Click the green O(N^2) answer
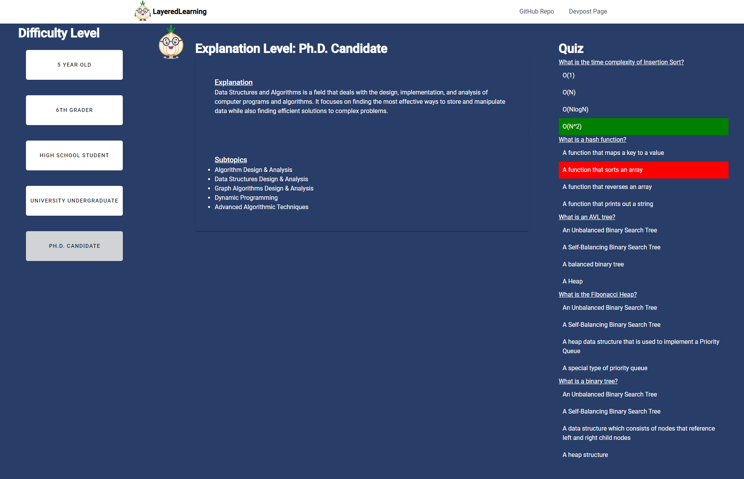744x479 pixels. click(x=643, y=127)
